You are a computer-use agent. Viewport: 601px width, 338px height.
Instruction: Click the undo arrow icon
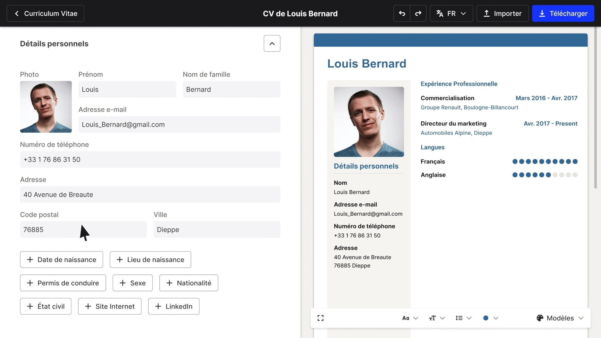pos(402,13)
